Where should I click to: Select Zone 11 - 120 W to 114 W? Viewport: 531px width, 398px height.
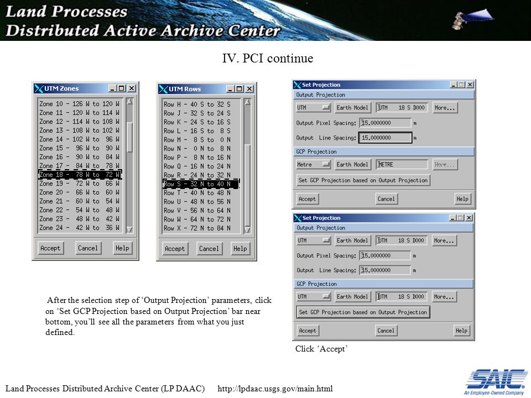click(x=80, y=113)
